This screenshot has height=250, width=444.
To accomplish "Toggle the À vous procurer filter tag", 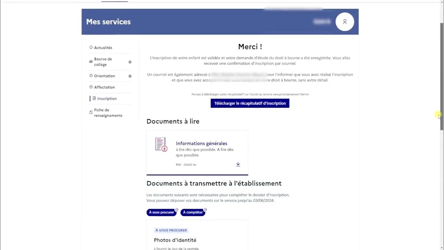I will (161, 212).
